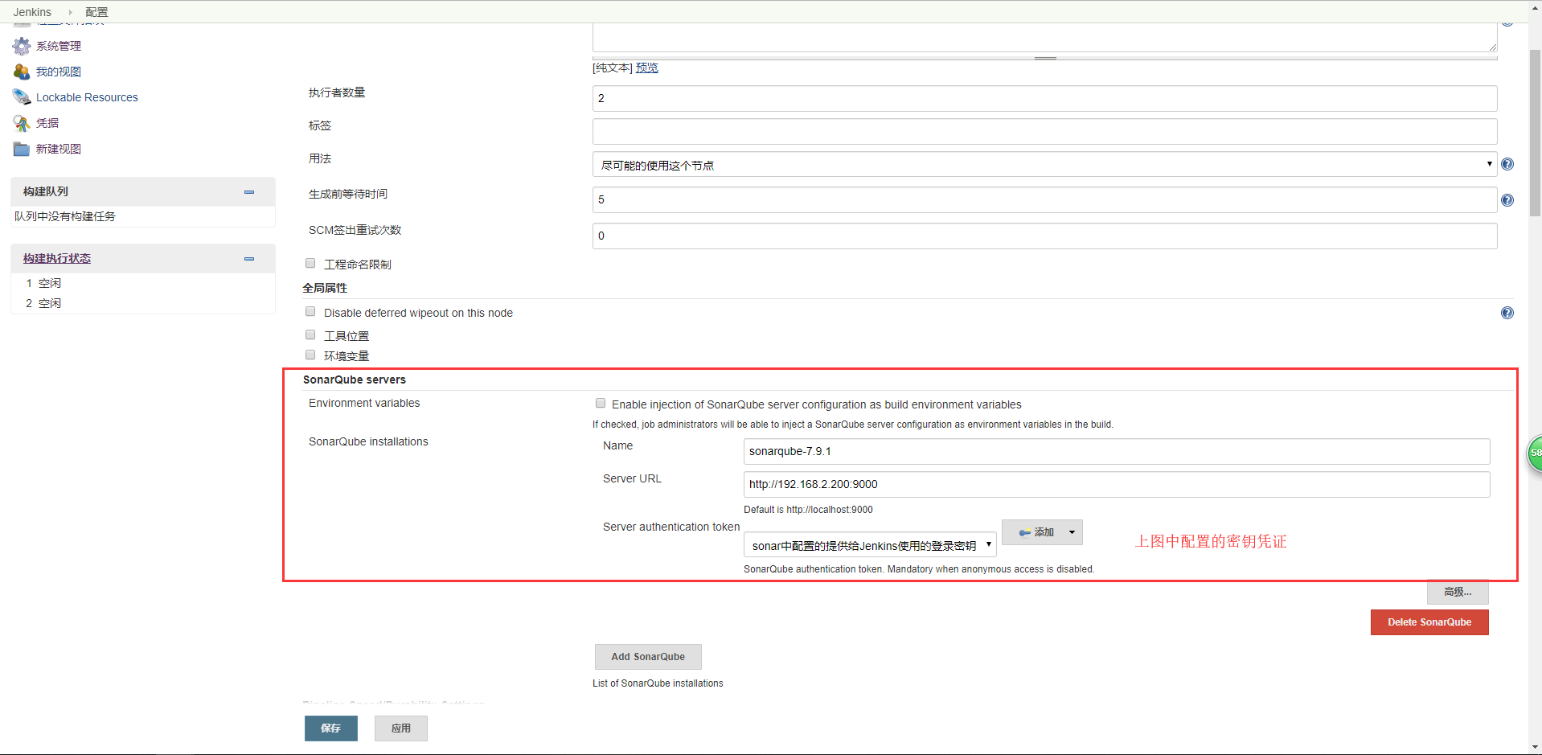The width and height of the screenshot is (1542, 755).
Task: Click the 全局属性 heading
Action: click(x=325, y=288)
